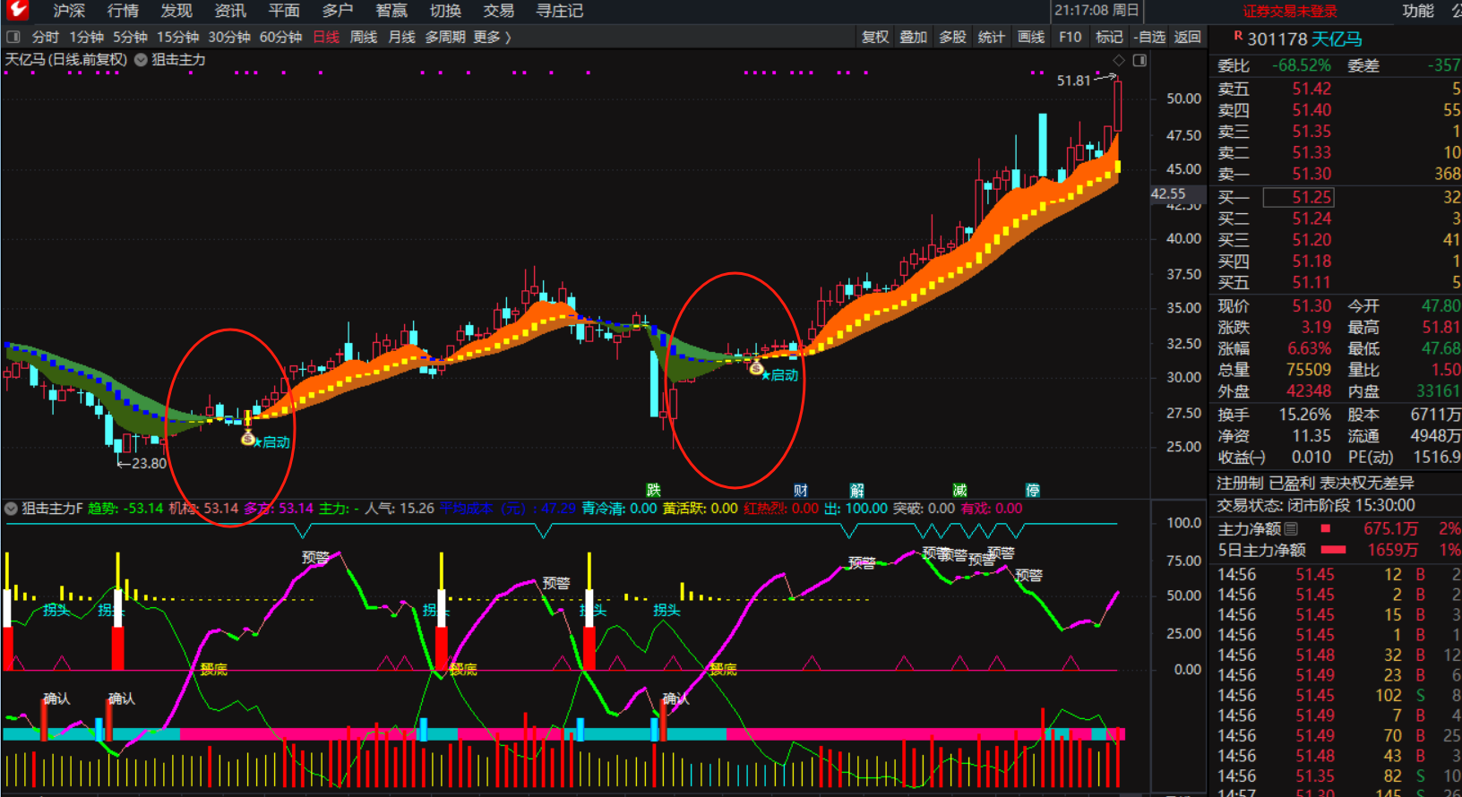
Task: Click the green 跌 event marker
Action: [x=653, y=490]
